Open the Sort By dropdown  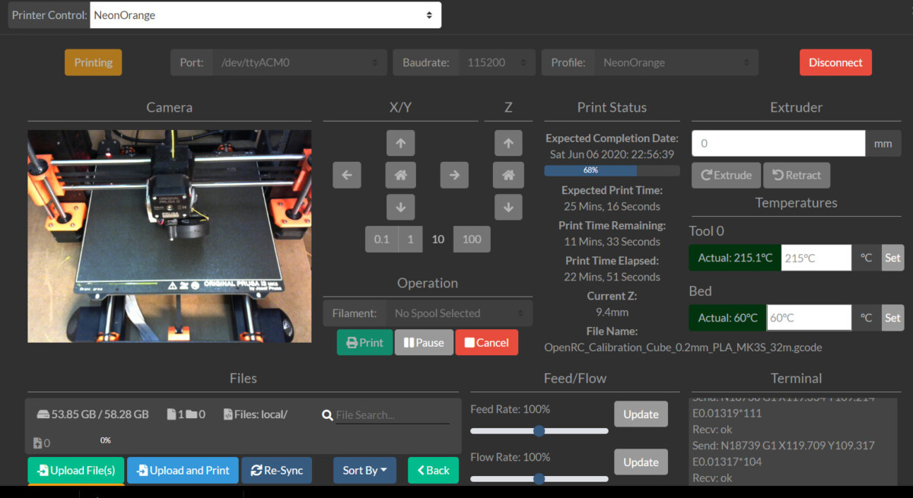[x=364, y=471]
